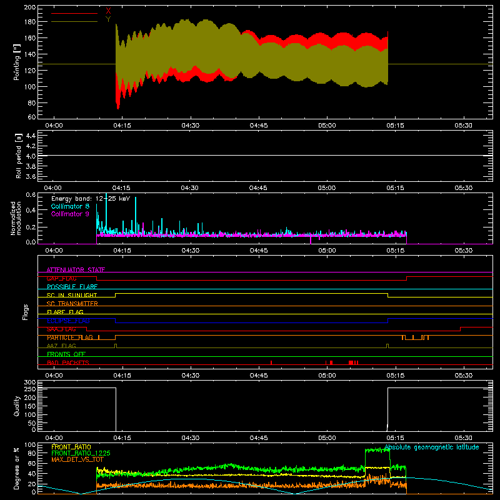Image resolution: width=500 pixels, height=500 pixels.
Task: Select the PARTICLE_FLAG label
Action: (x=70, y=337)
